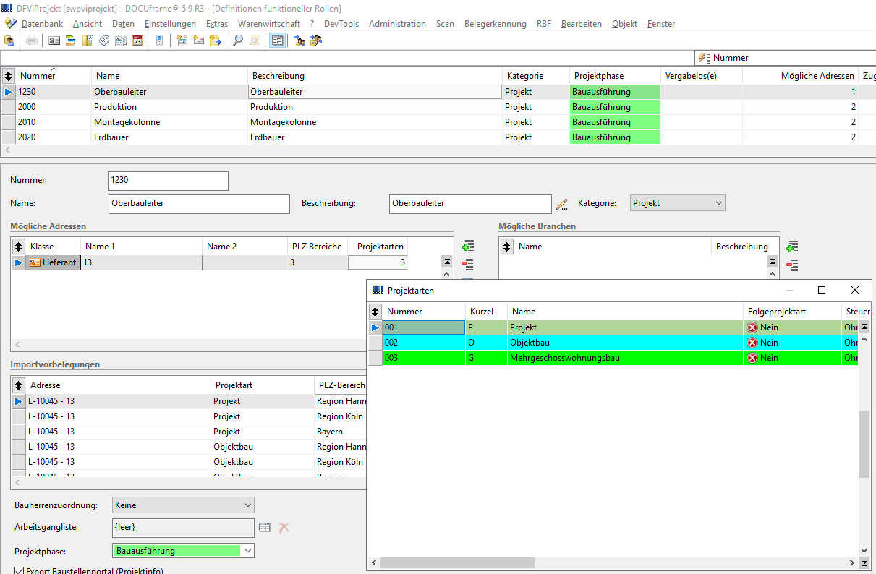The width and height of the screenshot is (876, 574).
Task: Toggle the highlighted form view toolbar icon
Action: point(277,40)
